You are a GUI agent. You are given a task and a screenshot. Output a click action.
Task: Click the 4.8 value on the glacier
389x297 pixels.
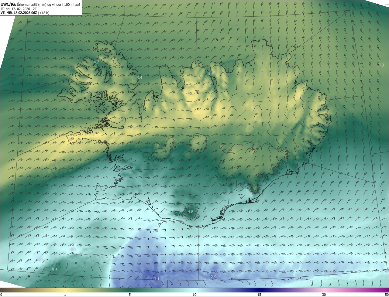coord(191,212)
